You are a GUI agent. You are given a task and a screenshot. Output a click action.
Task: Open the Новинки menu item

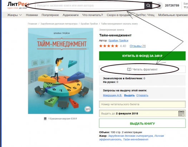32,15
